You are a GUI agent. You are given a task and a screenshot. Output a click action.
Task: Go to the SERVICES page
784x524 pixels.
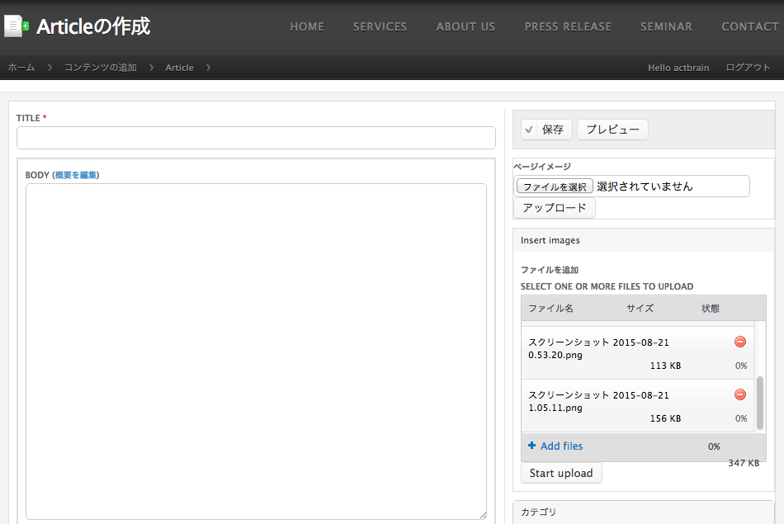coord(380,26)
